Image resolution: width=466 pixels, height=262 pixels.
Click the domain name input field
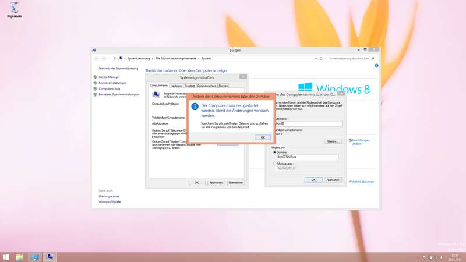coord(308,157)
